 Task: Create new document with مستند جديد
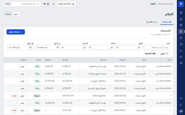tap(16, 32)
